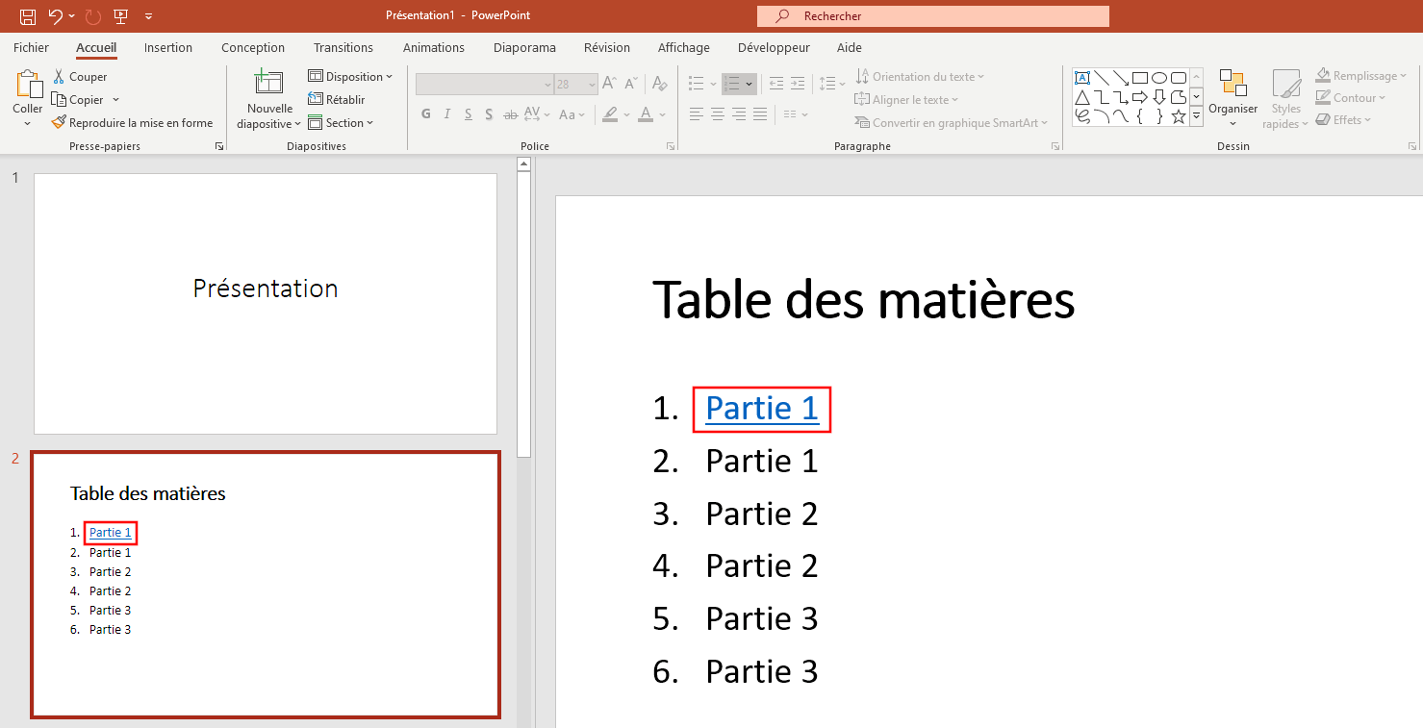Click the Organiser arrange icon
This screenshot has width=1423, height=728.
coord(1233,83)
